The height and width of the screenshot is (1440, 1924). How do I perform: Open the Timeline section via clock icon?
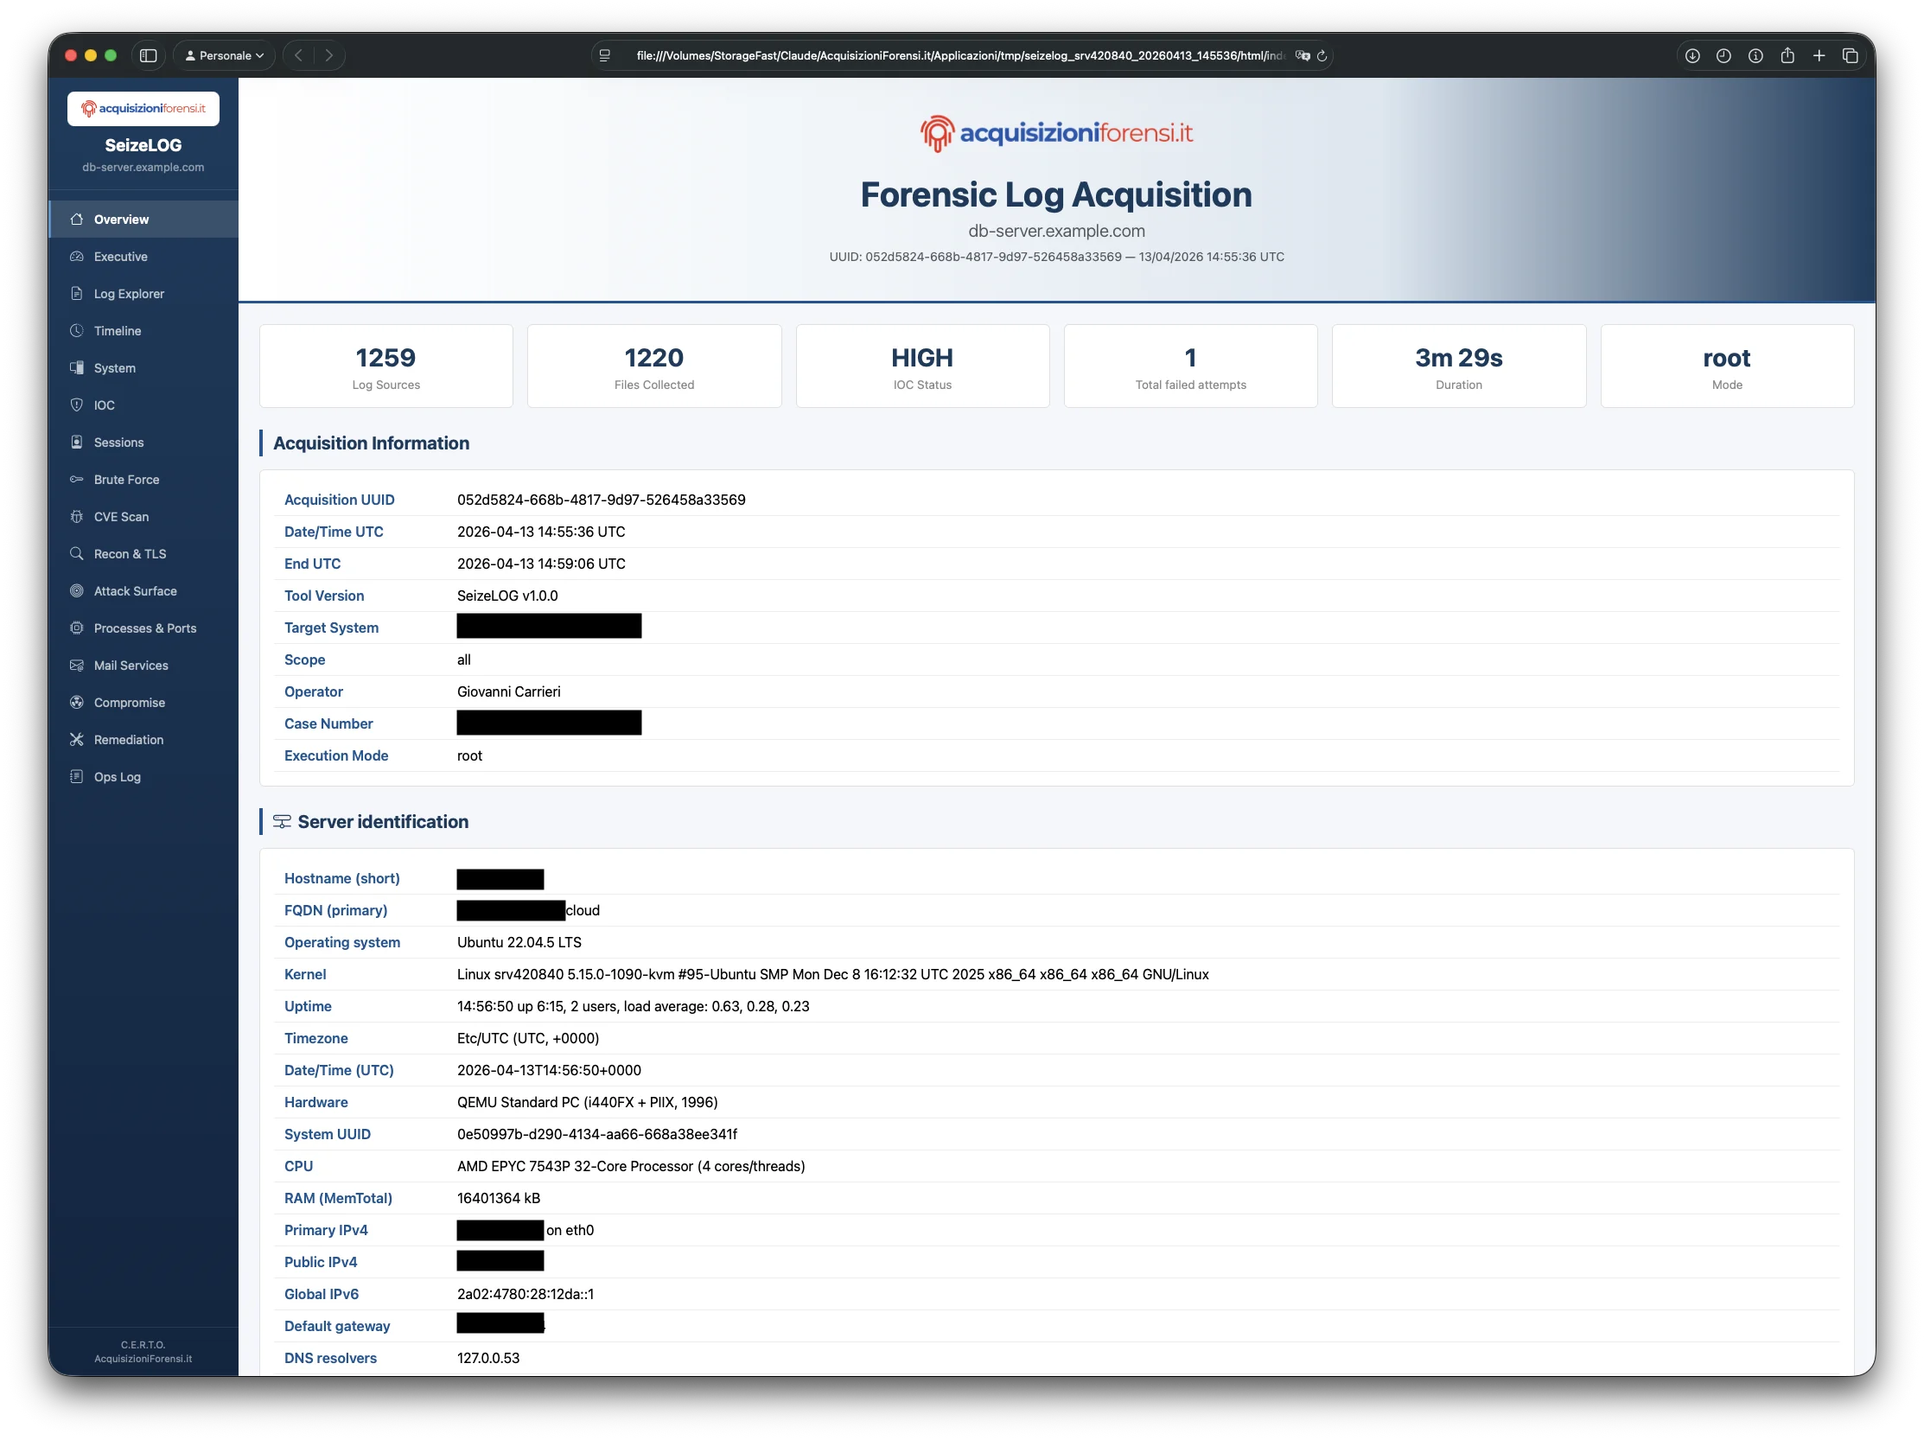coord(79,330)
